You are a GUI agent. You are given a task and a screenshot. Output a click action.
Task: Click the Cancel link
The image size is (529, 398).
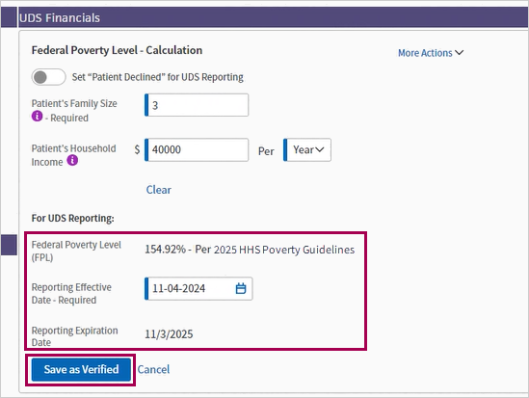click(x=153, y=369)
